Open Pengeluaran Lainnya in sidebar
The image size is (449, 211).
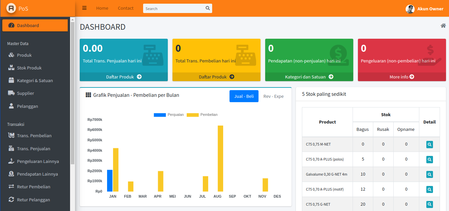(x=35, y=161)
